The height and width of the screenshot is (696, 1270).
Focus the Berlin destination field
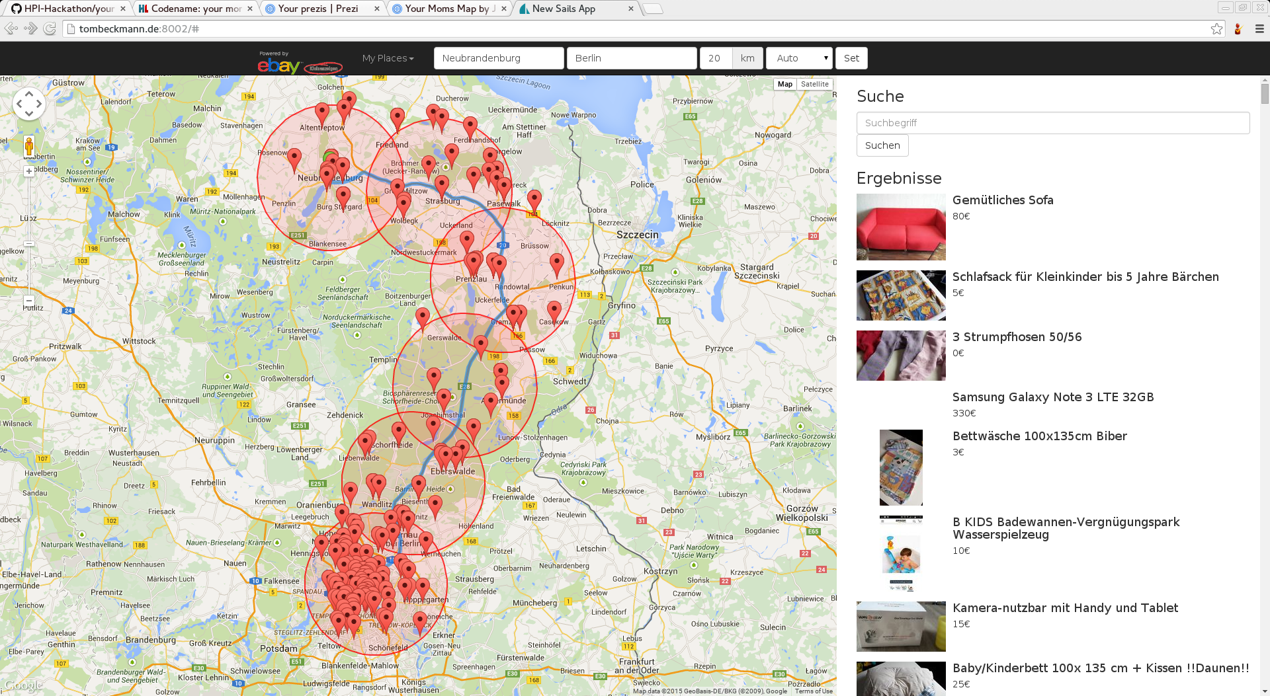pos(632,58)
